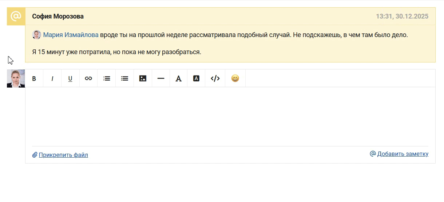
Task: Start a numbered list
Action: point(107,78)
